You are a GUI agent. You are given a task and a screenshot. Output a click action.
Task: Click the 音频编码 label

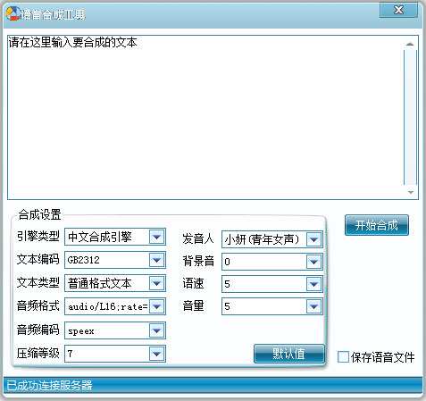(x=38, y=330)
